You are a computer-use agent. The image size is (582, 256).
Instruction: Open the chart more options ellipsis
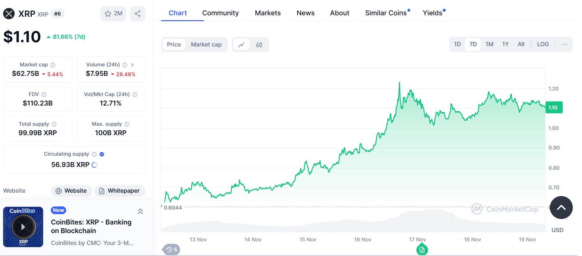coord(565,44)
